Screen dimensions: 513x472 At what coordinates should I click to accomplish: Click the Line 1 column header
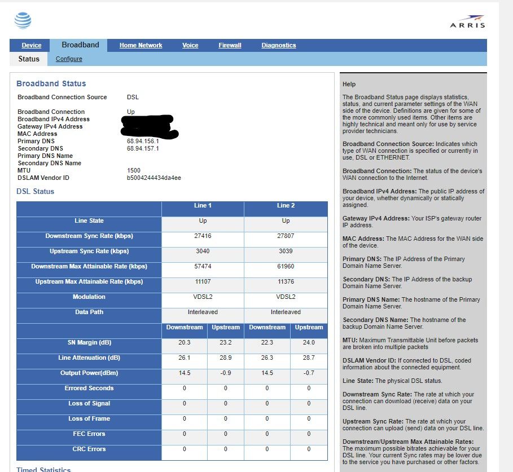point(203,206)
